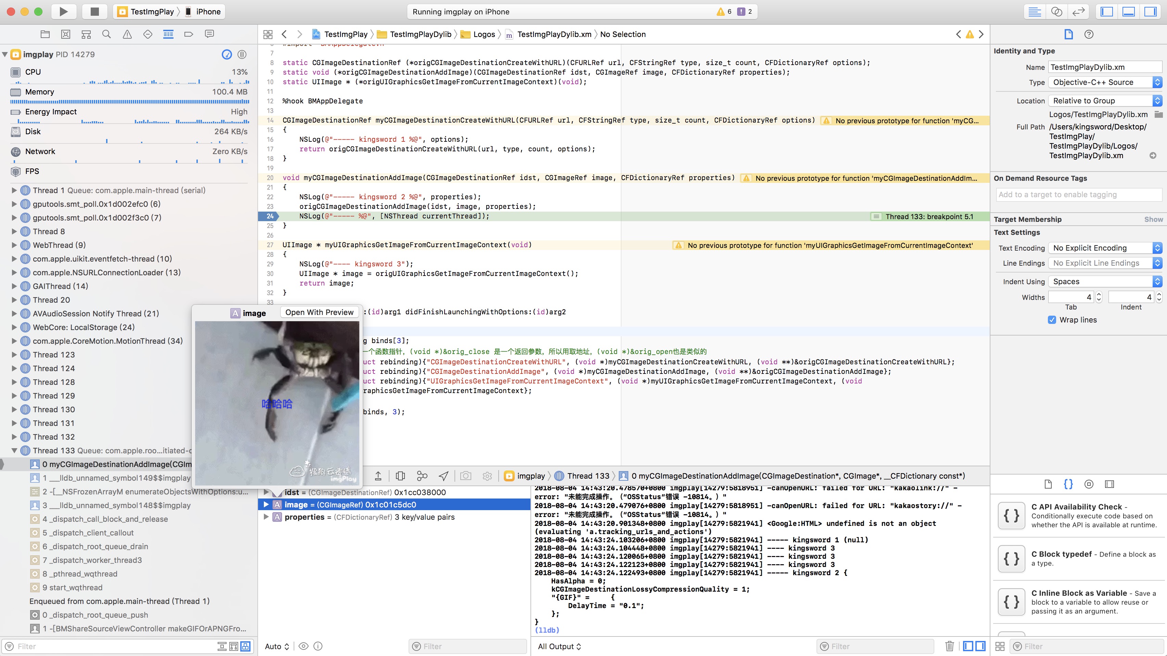This screenshot has height=656, width=1167.
Task: Click TestImgPlayDylib breadcrumb in jump bar
Action: click(x=420, y=34)
